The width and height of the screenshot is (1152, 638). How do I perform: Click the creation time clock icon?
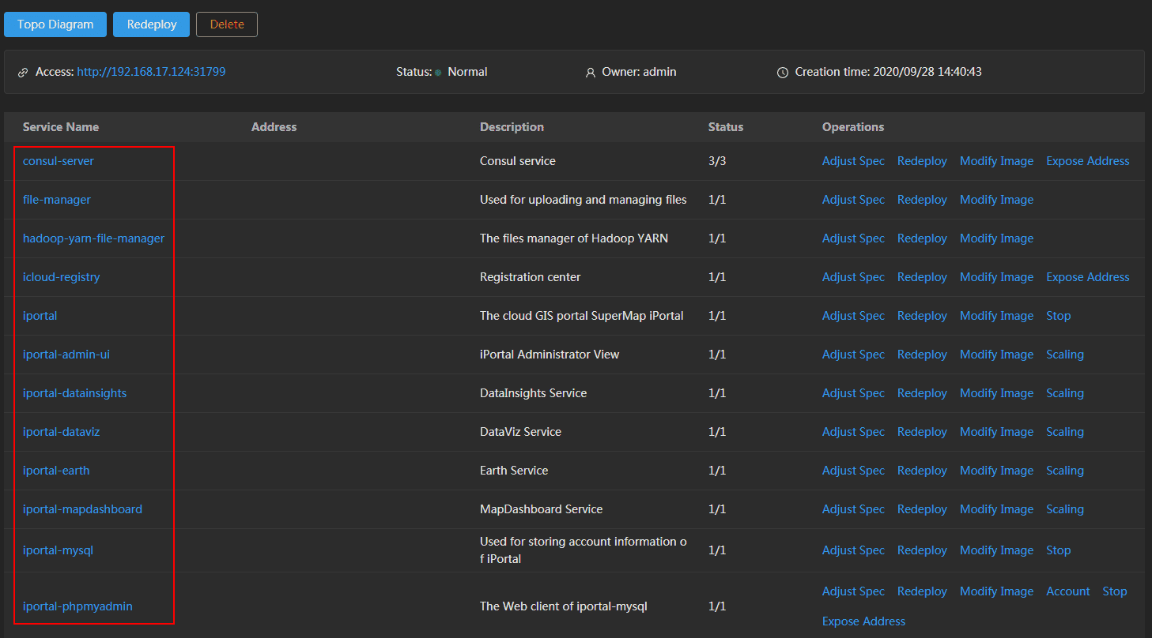(x=782, y=73)
